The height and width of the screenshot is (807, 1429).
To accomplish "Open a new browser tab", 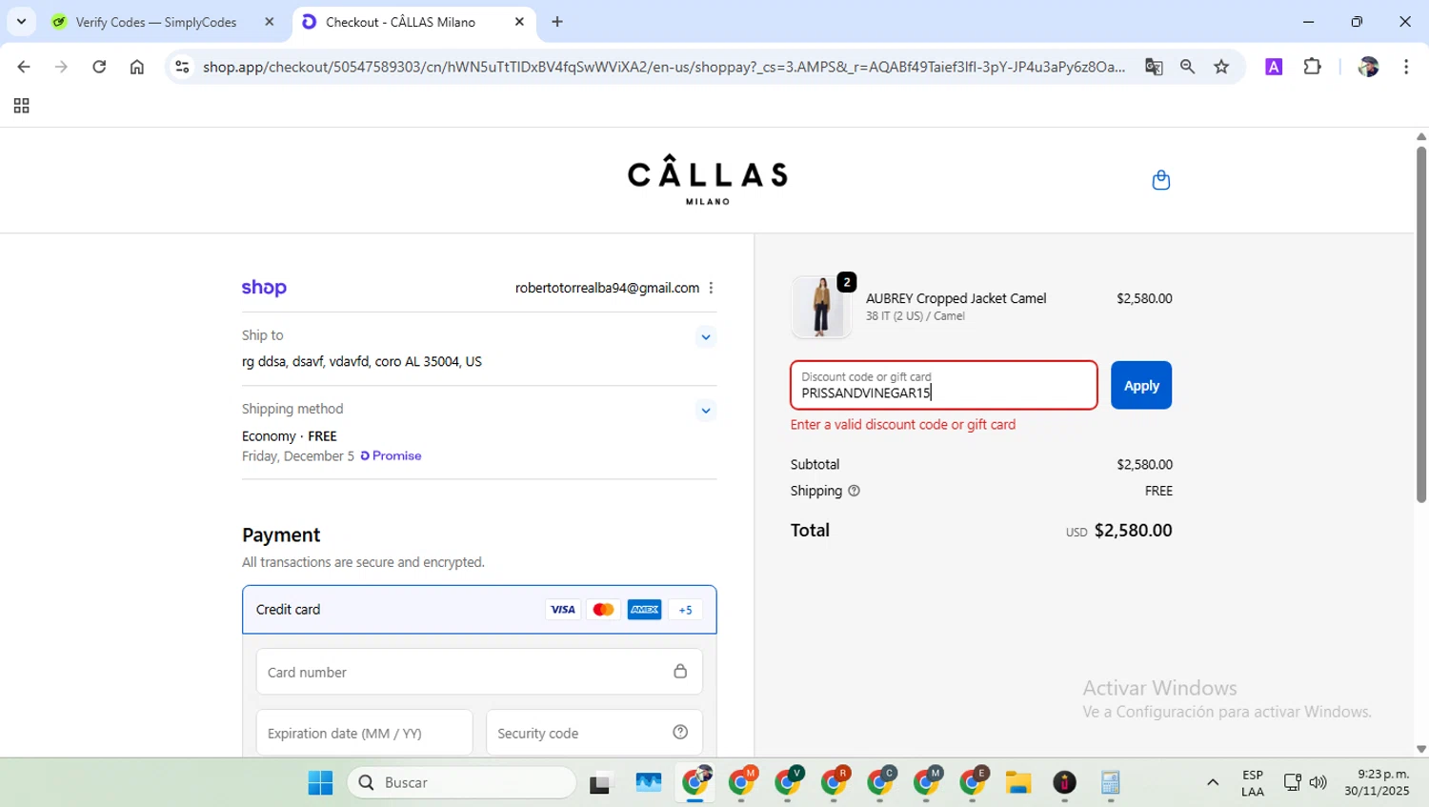I will (557, 22).
